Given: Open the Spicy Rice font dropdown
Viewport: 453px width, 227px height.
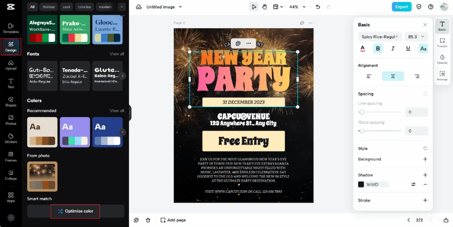Looking at the screenshot, I should click(379, 37).
